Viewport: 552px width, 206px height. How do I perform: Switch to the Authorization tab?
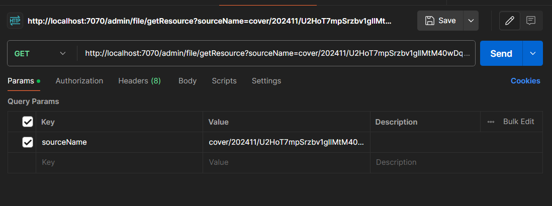(x=79, y=81)
